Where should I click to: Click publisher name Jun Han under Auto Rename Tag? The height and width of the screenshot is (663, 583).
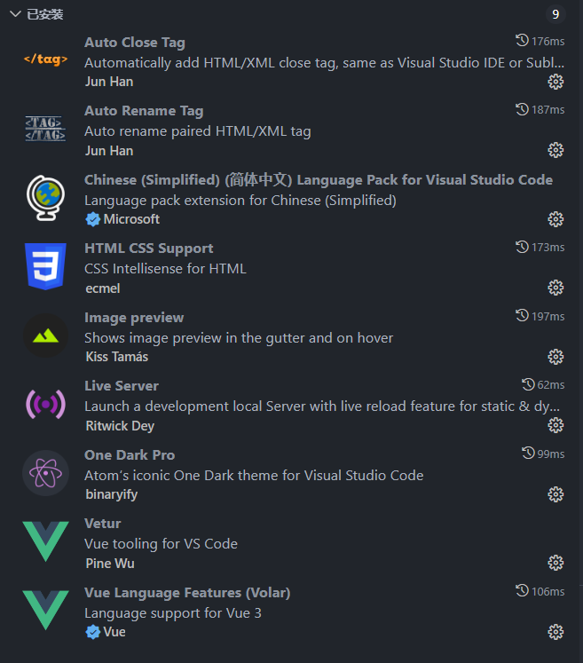pyautogui.click(x=109, y=151)
